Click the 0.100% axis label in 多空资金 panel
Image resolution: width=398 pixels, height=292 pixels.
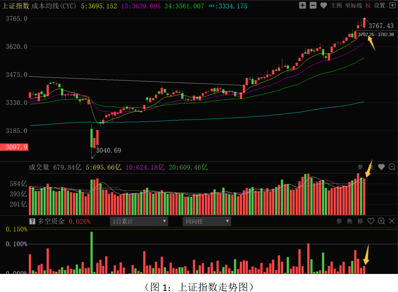pyautogui.click(x=16, y=244)
